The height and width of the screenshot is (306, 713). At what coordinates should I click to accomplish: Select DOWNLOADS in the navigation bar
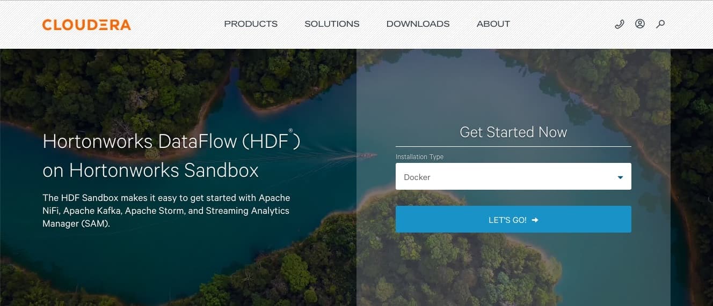418,24
